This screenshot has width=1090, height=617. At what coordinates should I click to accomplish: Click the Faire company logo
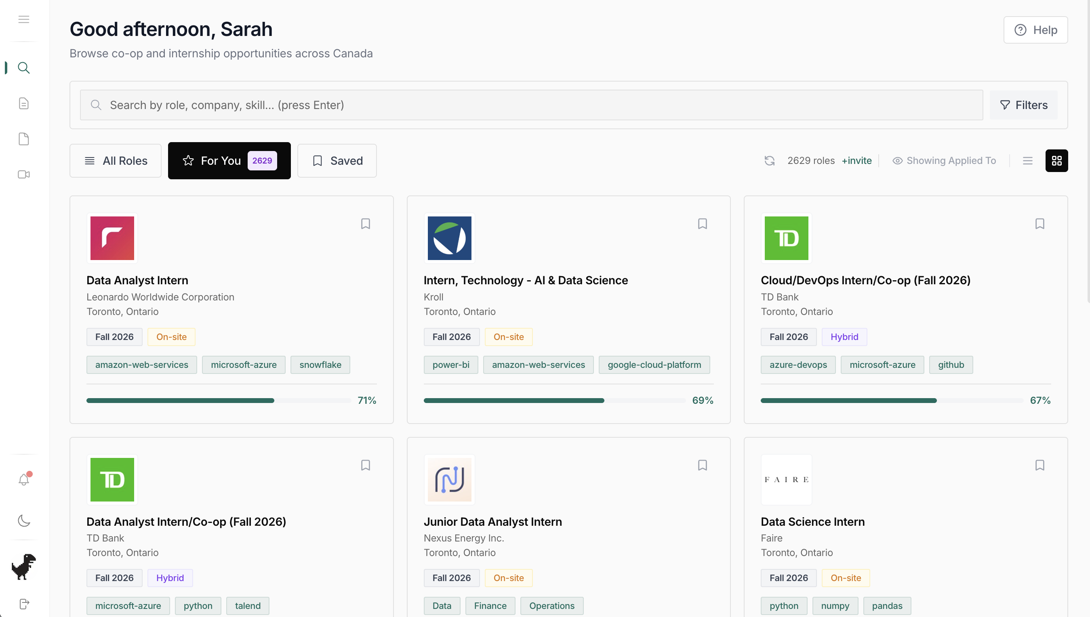pyautogui.click(x=787, y=480)
